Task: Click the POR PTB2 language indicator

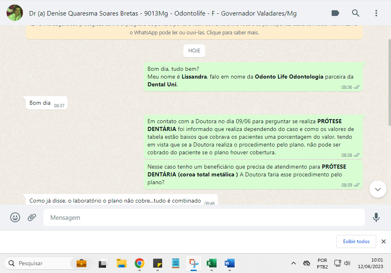Action: [322, 264]
